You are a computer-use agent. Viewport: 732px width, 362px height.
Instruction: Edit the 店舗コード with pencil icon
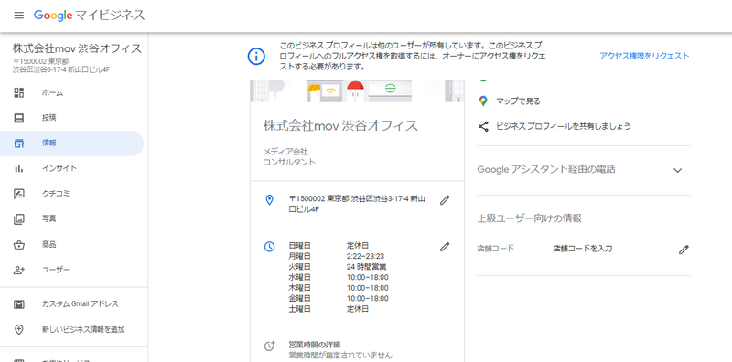tap(684, 250)
